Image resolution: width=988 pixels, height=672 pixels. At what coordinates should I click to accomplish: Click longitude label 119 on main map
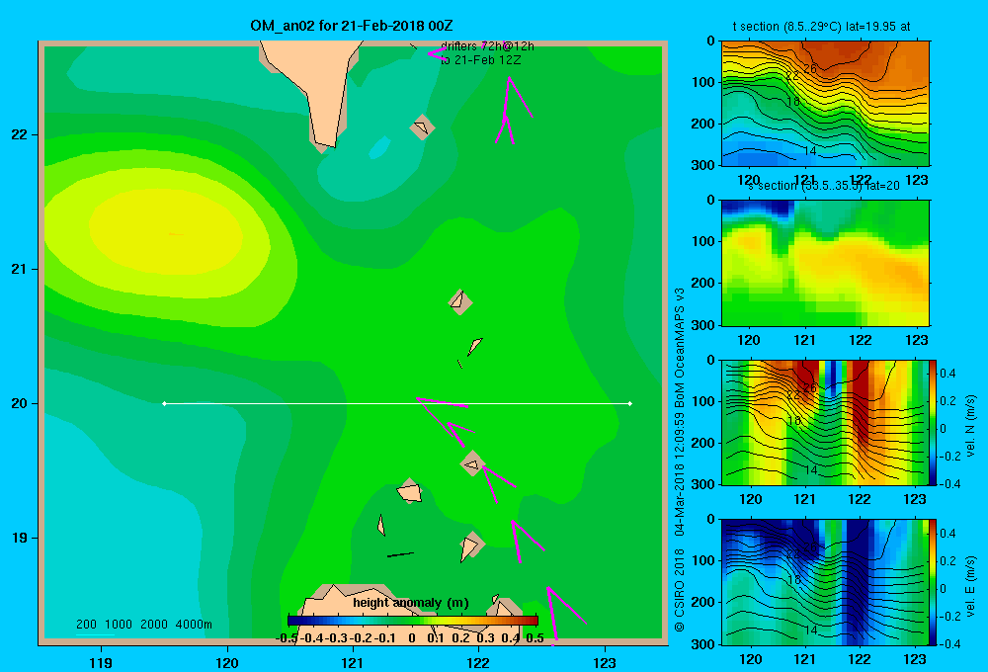101,662
